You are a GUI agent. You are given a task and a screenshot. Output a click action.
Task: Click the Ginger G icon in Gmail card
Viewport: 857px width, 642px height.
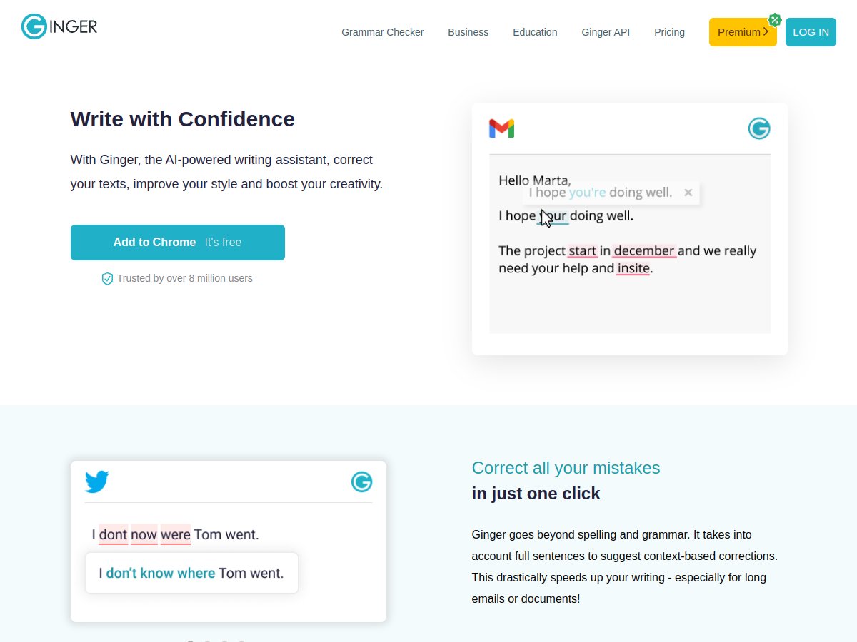pyautogui.click(x=759, y=128)
